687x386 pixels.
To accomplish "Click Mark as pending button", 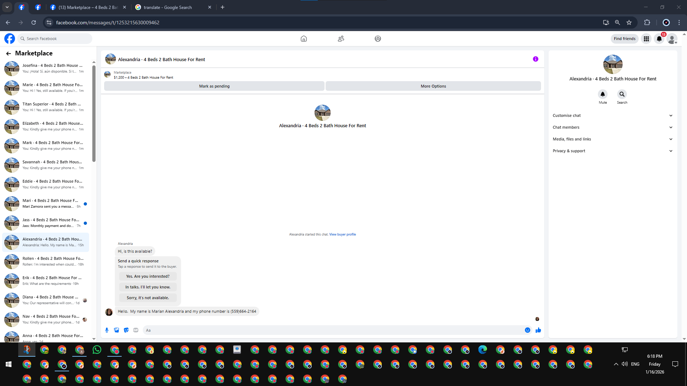I will pos(214,86).
